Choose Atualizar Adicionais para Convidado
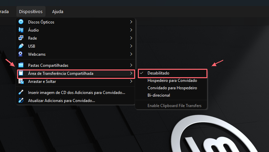This screenshot has height=152, width=269. (62, 101)
